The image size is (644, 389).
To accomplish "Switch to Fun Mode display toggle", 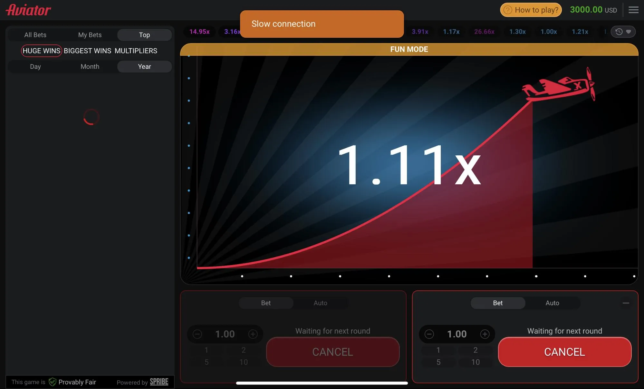I will (x=409, y=49).
